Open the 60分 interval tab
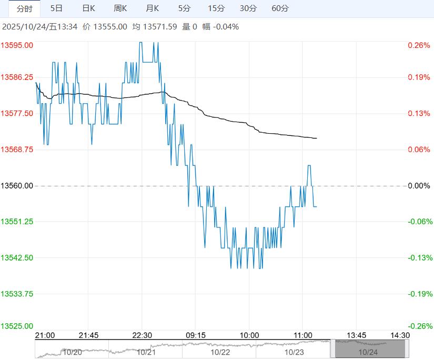Screen dimensions: 434x359 click(x=280, y=8)
